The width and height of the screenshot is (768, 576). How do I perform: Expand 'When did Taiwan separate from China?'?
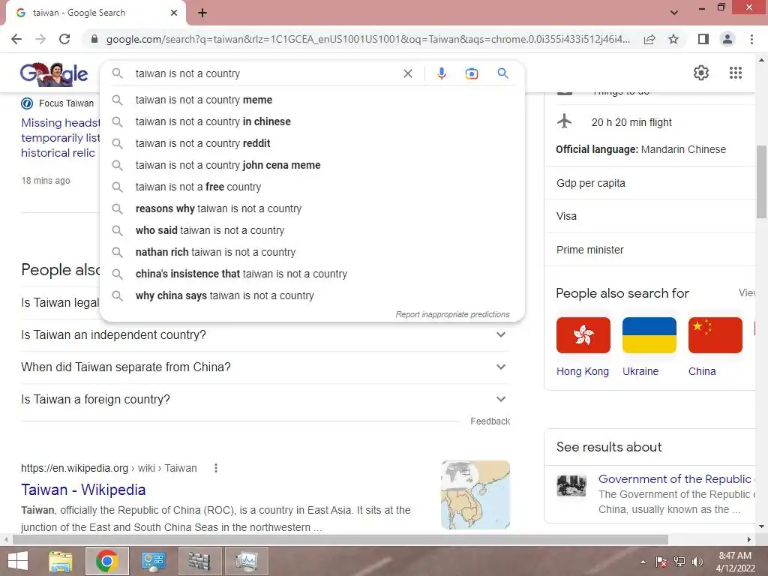click(x=265, y=367)
